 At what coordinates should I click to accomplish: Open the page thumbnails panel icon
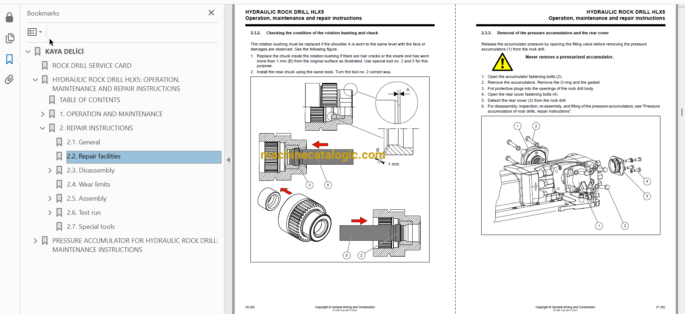(10, 38)
